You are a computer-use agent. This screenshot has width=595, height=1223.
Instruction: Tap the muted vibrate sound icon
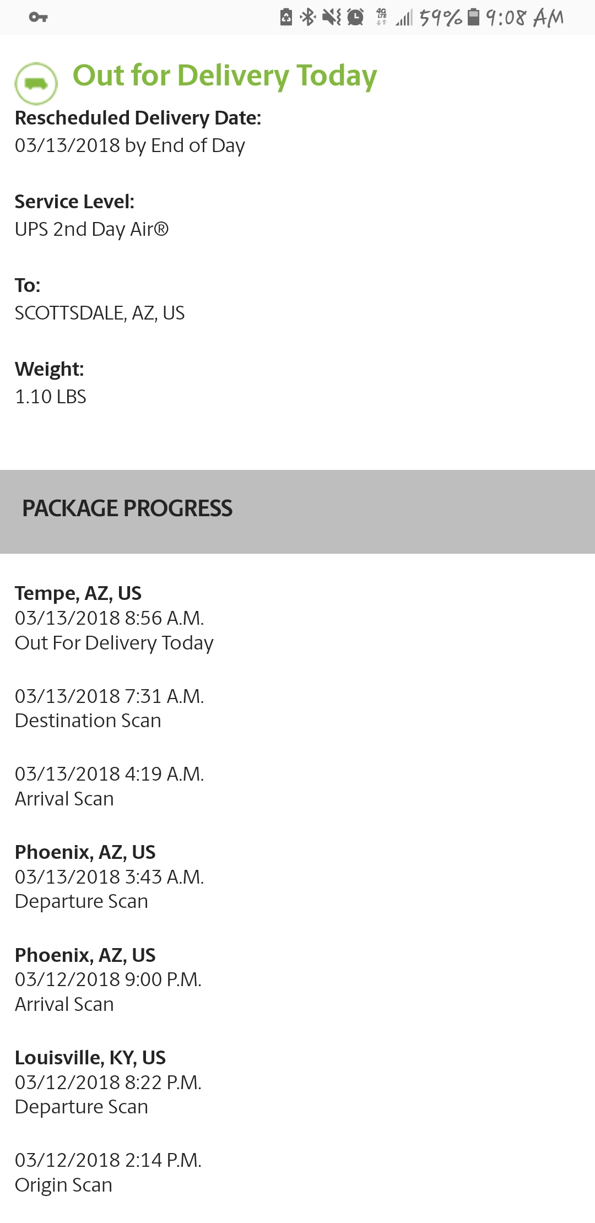click(332, 18)
